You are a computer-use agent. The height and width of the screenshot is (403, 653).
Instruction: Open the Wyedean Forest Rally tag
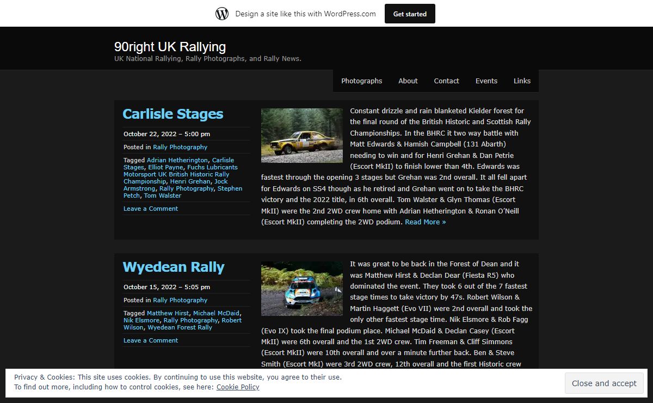[180, 327]
